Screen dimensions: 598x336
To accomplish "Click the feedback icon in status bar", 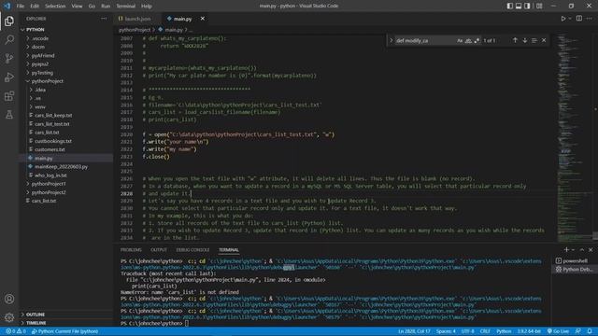I will [x=578, y=331].
